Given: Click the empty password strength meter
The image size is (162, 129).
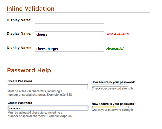Looking at the screenshot, I should [x=110, y=85].
